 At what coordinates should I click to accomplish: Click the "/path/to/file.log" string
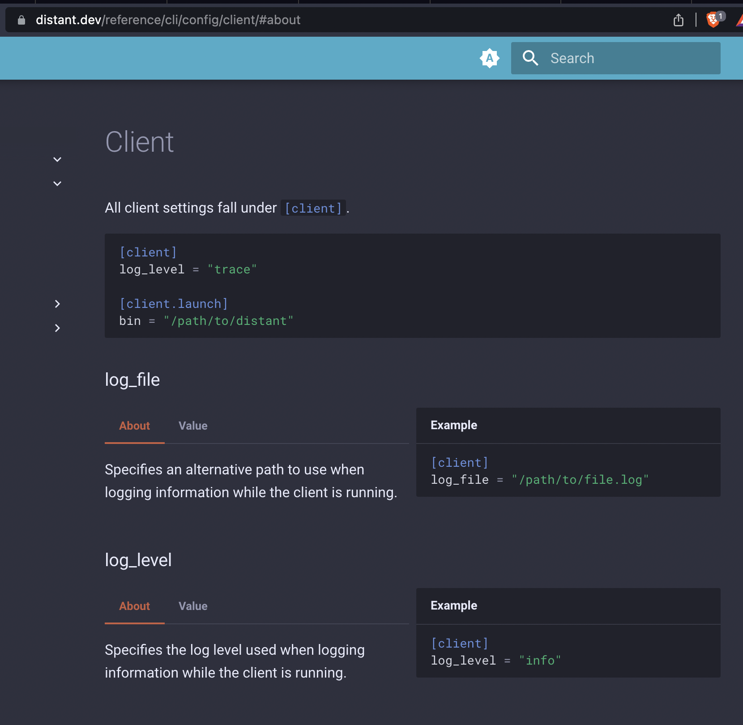click(580, 480)
